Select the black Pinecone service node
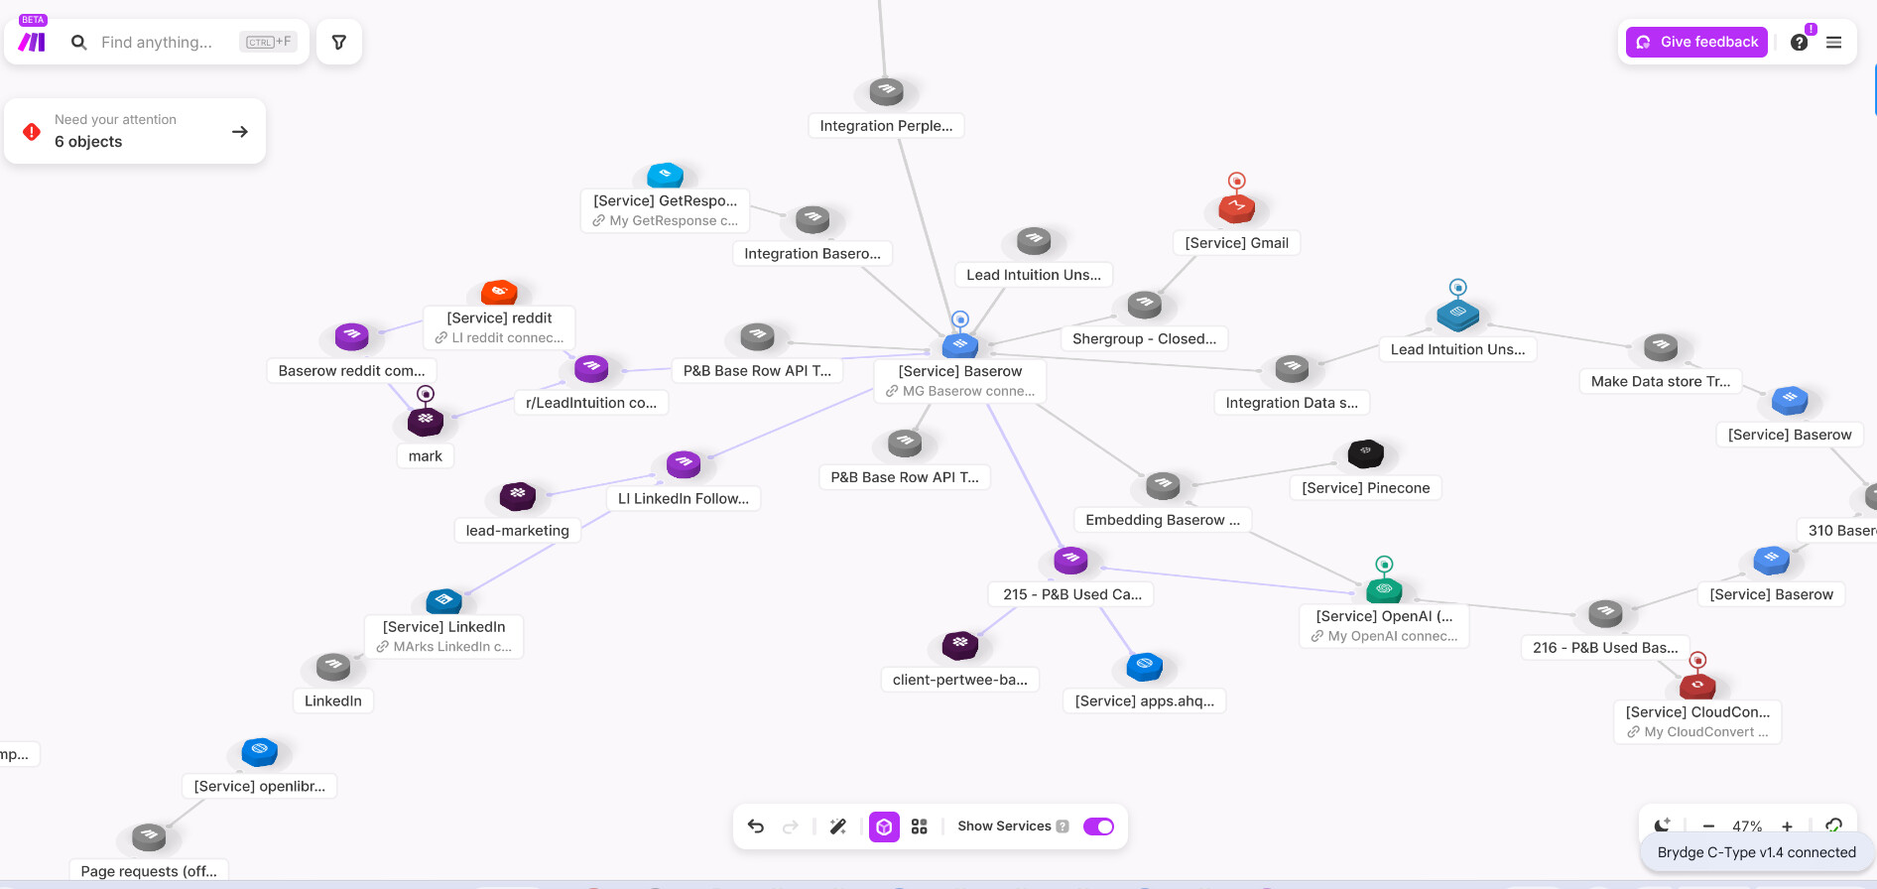This screenshot has width=1877, height=889. (1366, 454)
